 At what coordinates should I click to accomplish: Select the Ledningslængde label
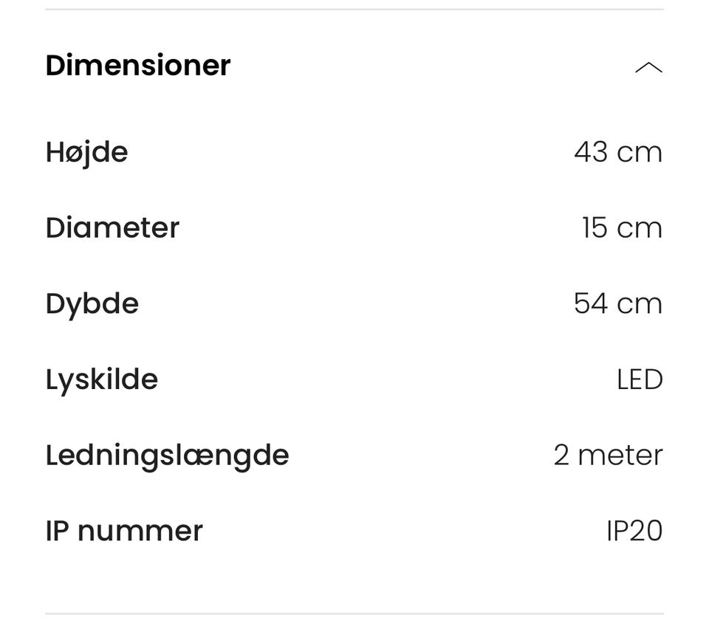coord(167,455)
